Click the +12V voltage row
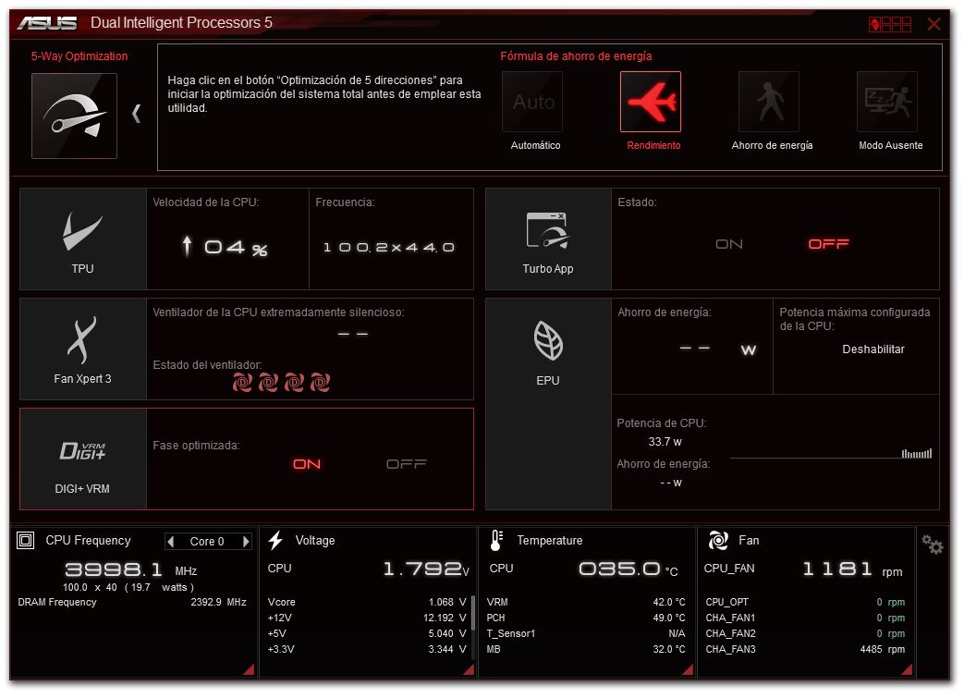 click(x=367, y=618)
